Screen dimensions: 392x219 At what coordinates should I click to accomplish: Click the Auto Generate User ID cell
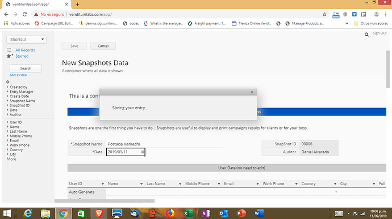click(x=86, y=192)
